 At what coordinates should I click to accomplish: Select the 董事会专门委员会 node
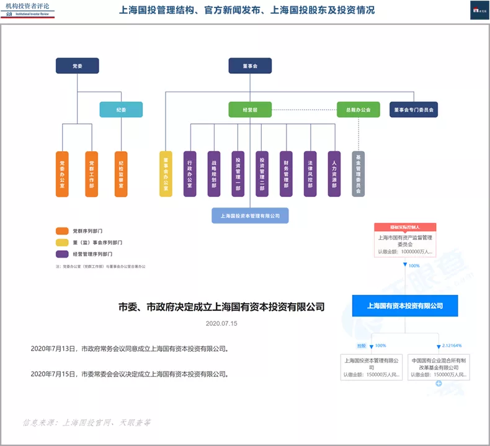pos(414,110)
